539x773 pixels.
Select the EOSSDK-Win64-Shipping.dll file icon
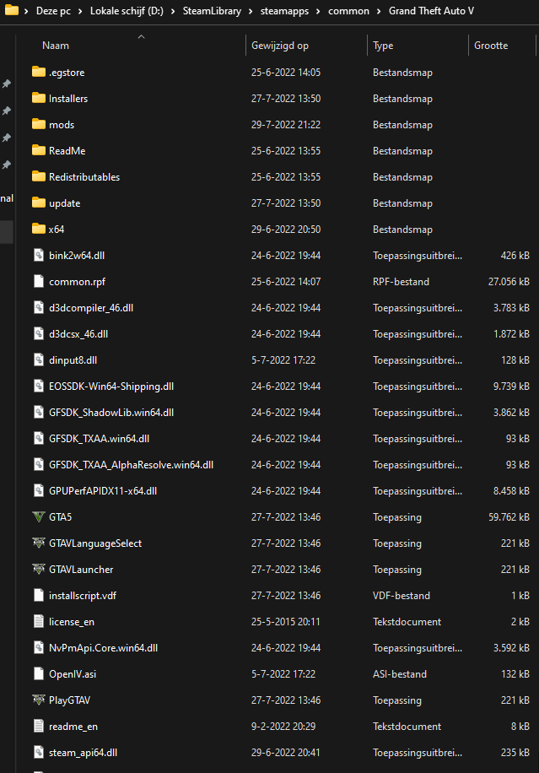tap(39, 386)
